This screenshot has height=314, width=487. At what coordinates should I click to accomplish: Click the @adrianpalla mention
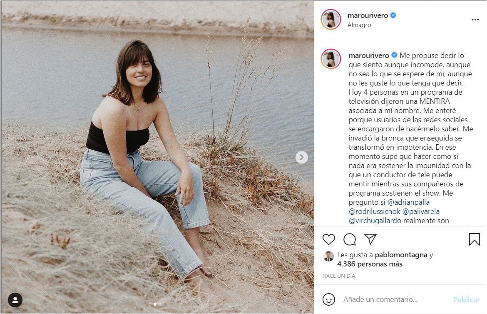coord(408,202)
